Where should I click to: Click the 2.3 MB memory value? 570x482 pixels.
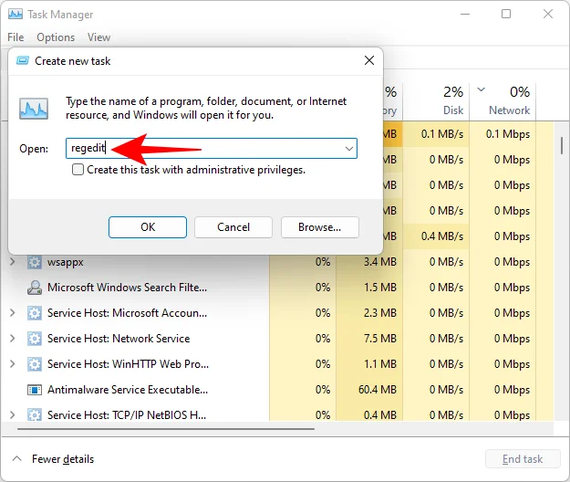pos(380,313)
